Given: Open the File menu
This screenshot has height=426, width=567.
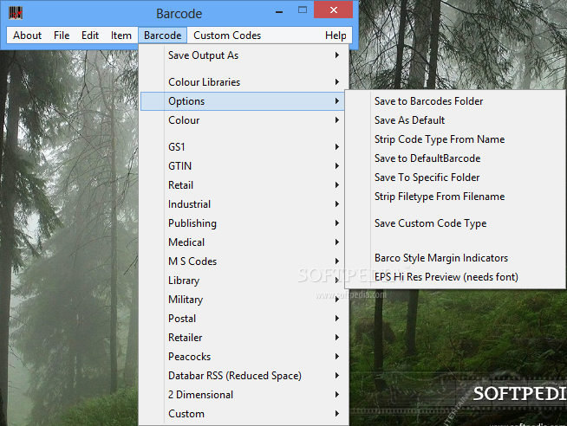Looking at the screenshot, I should [x=62, y=35].
